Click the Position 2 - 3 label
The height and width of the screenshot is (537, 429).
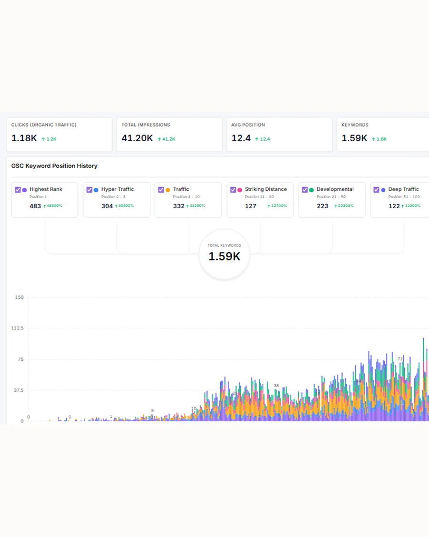click(113, 197)
